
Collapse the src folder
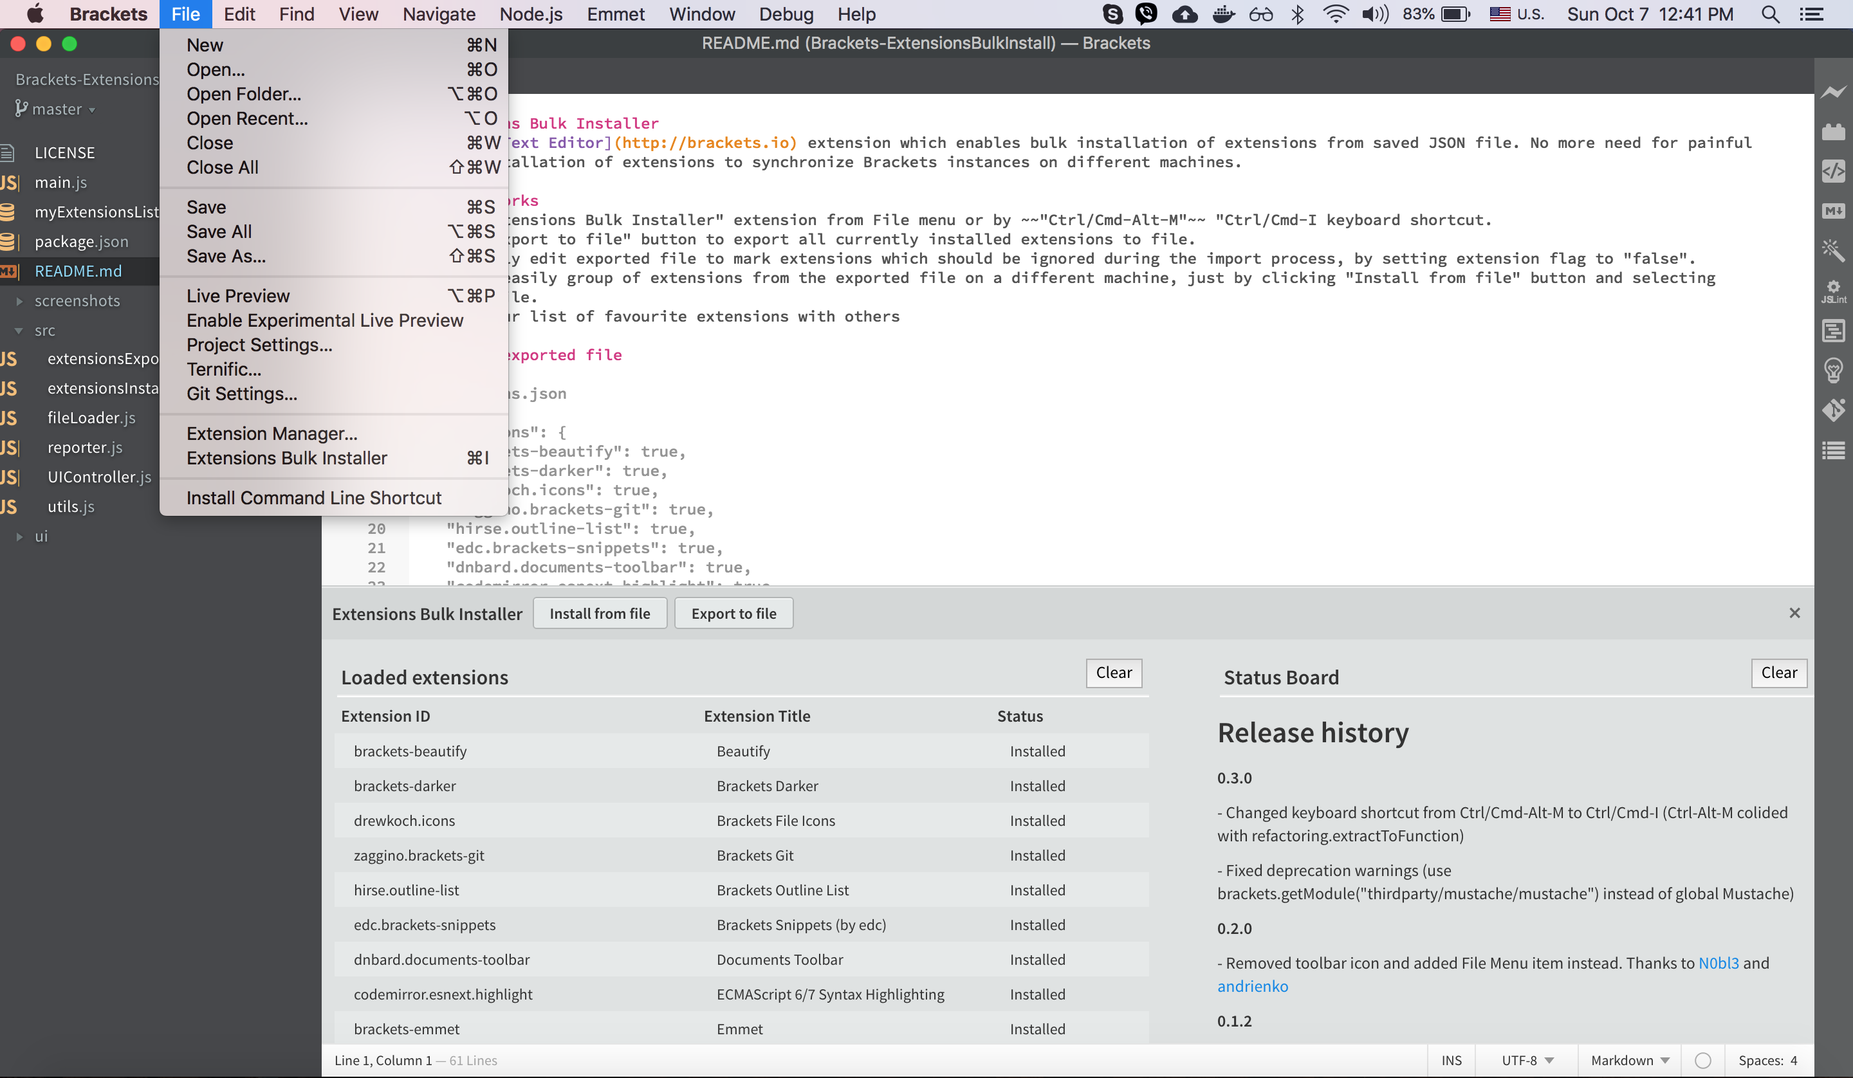click(19, 331)
